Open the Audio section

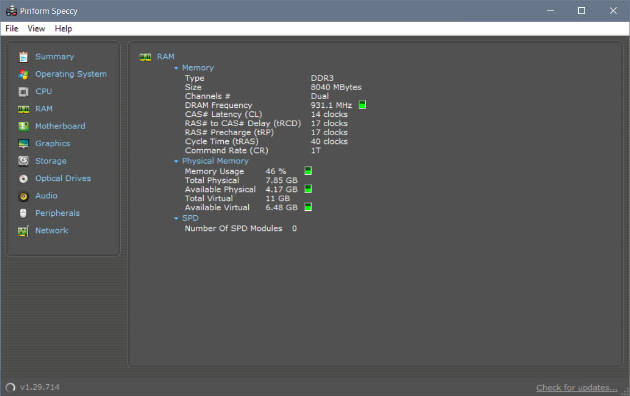[x=46, y=196]
